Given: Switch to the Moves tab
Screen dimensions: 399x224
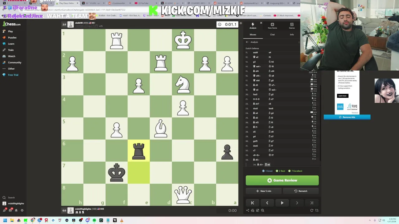Looking at the screenshot, I should (253, 35).
